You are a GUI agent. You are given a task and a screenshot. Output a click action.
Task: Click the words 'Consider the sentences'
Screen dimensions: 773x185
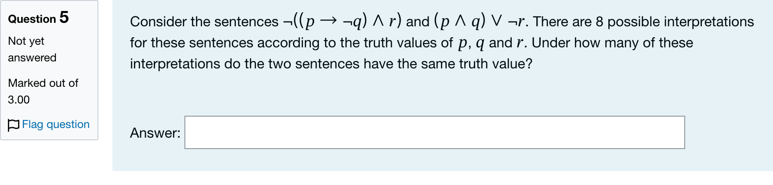tap(204, 21)
